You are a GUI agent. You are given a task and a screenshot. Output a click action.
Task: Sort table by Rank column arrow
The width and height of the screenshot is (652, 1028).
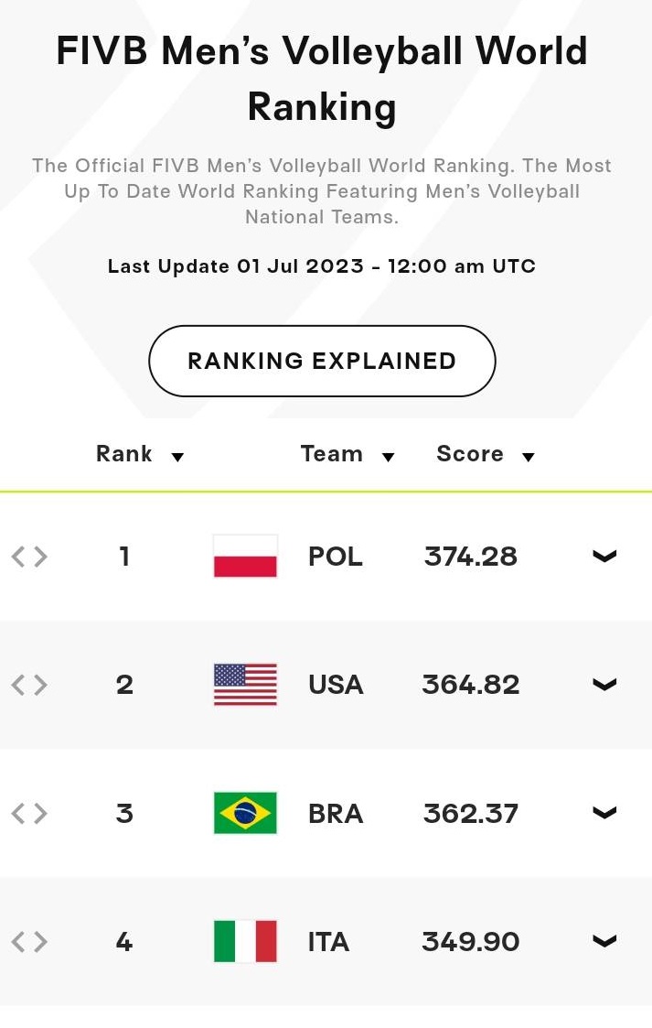[177, 457]
